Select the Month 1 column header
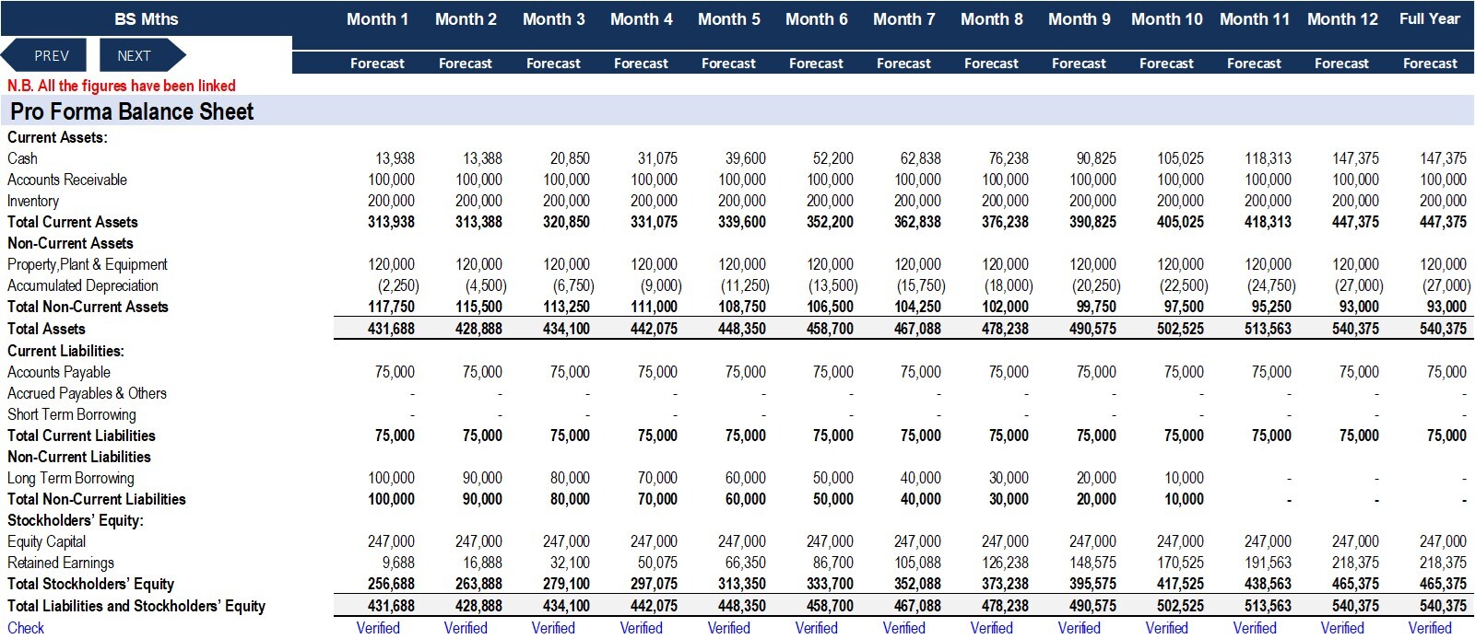 click(x=377, y=18)
